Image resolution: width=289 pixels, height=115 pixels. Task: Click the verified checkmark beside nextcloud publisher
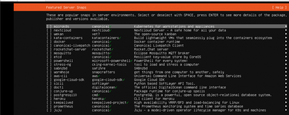110,30
